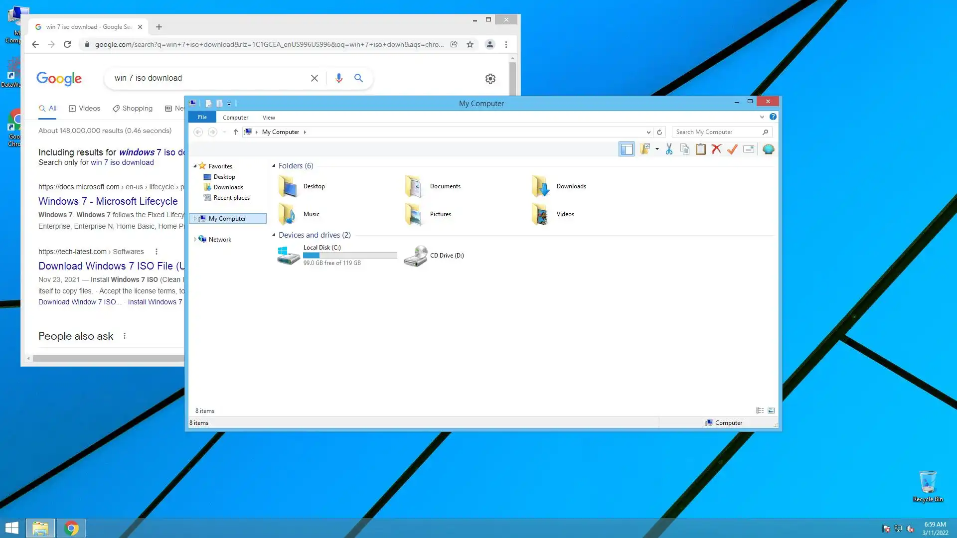
Task: Click the Rename icon in toolbar
Action: (x=748, y=149)
